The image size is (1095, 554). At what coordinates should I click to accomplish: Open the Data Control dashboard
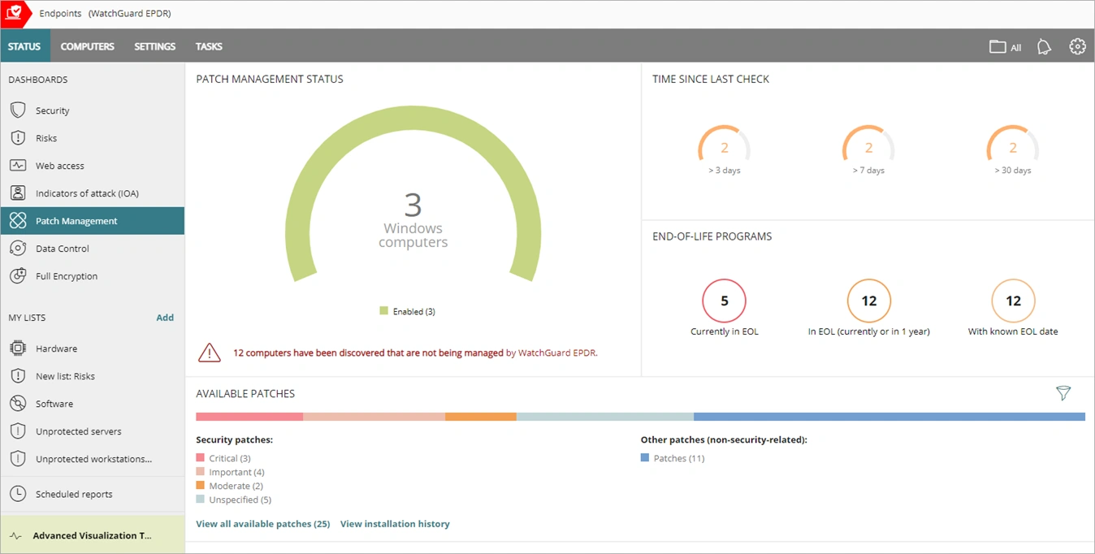pos(93,249)
